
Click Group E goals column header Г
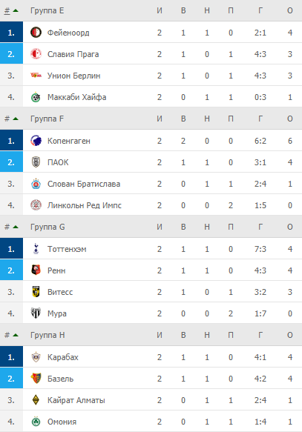pos(260,11)
